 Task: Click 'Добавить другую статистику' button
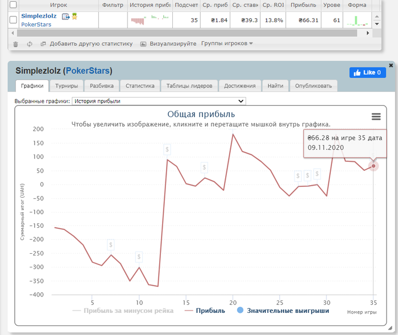coord(86,44)
